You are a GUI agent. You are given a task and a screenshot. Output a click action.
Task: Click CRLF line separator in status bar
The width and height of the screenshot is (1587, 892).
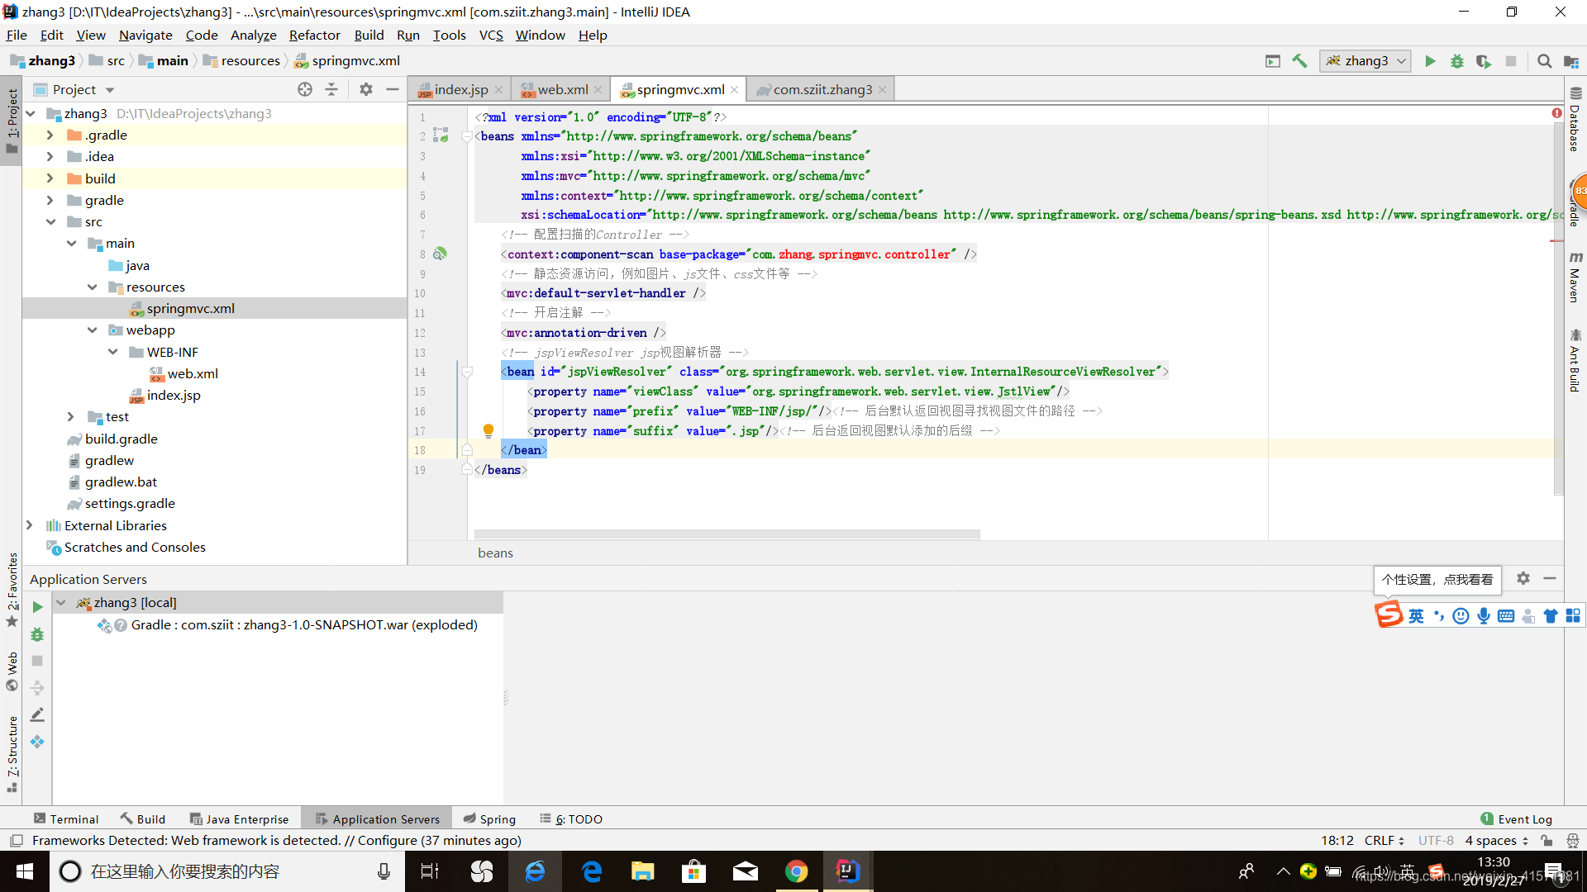[1384, 841]
